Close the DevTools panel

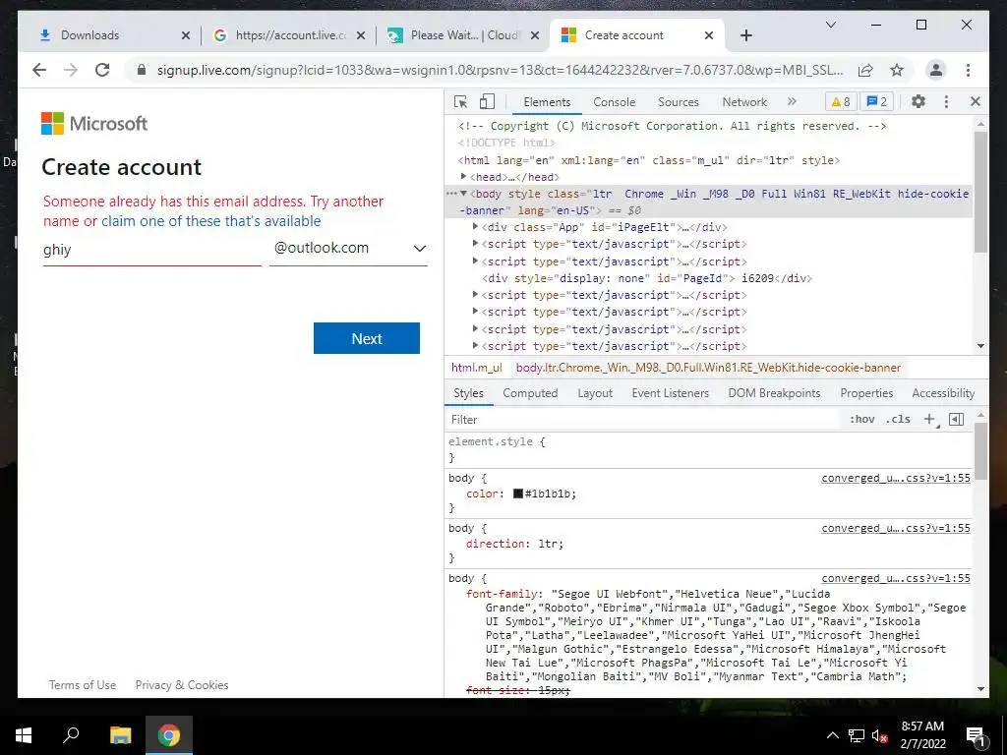click(975, 101)
